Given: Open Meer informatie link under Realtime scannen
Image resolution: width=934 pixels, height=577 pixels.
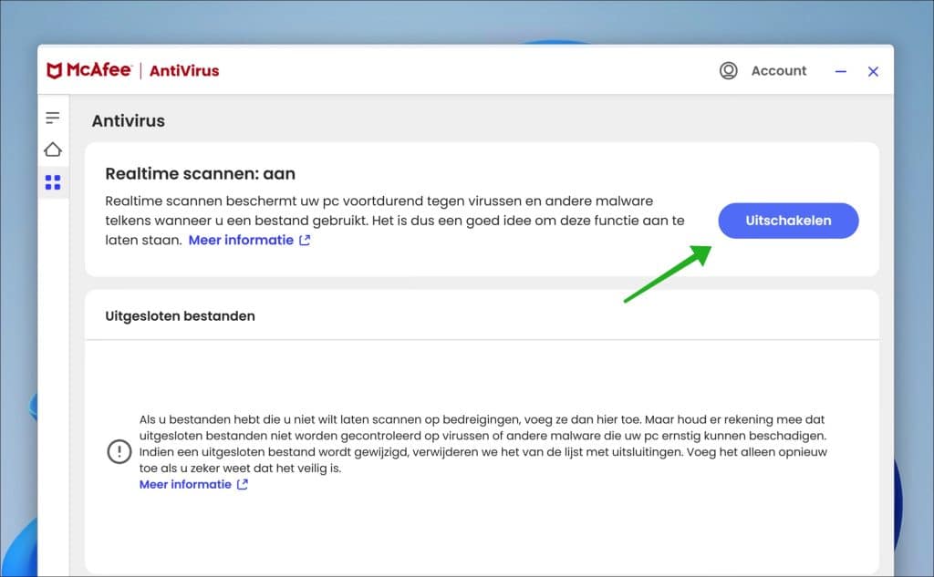Looking at the screenshot, I should click(x=241, y=240).
